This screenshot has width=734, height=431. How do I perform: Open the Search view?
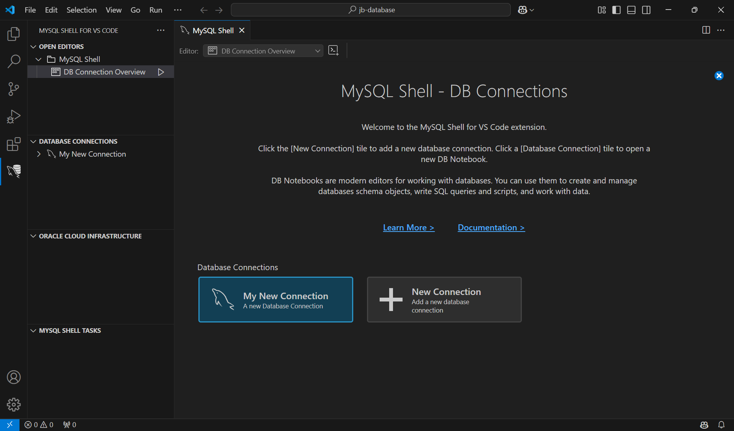[x=14, y=61]
